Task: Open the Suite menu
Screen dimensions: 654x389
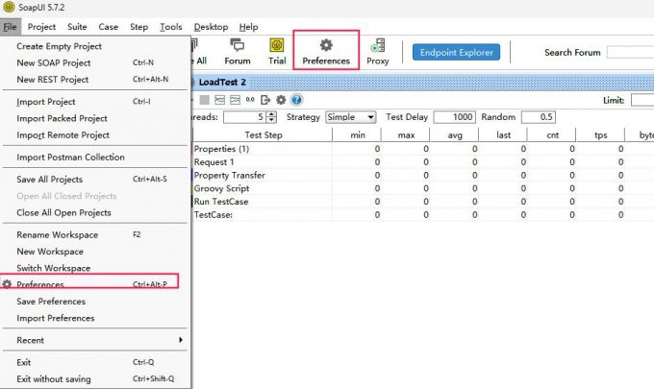Action: (77, 27)
